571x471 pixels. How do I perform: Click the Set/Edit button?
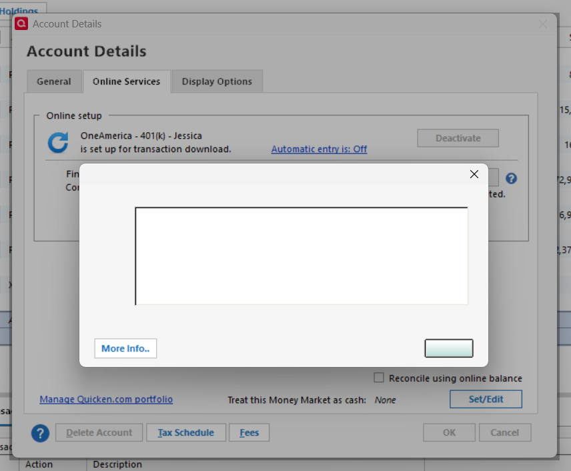(x=486, y=399)
